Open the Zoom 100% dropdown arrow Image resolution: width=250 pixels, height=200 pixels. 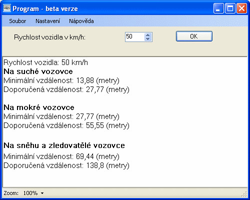[42, 193]
